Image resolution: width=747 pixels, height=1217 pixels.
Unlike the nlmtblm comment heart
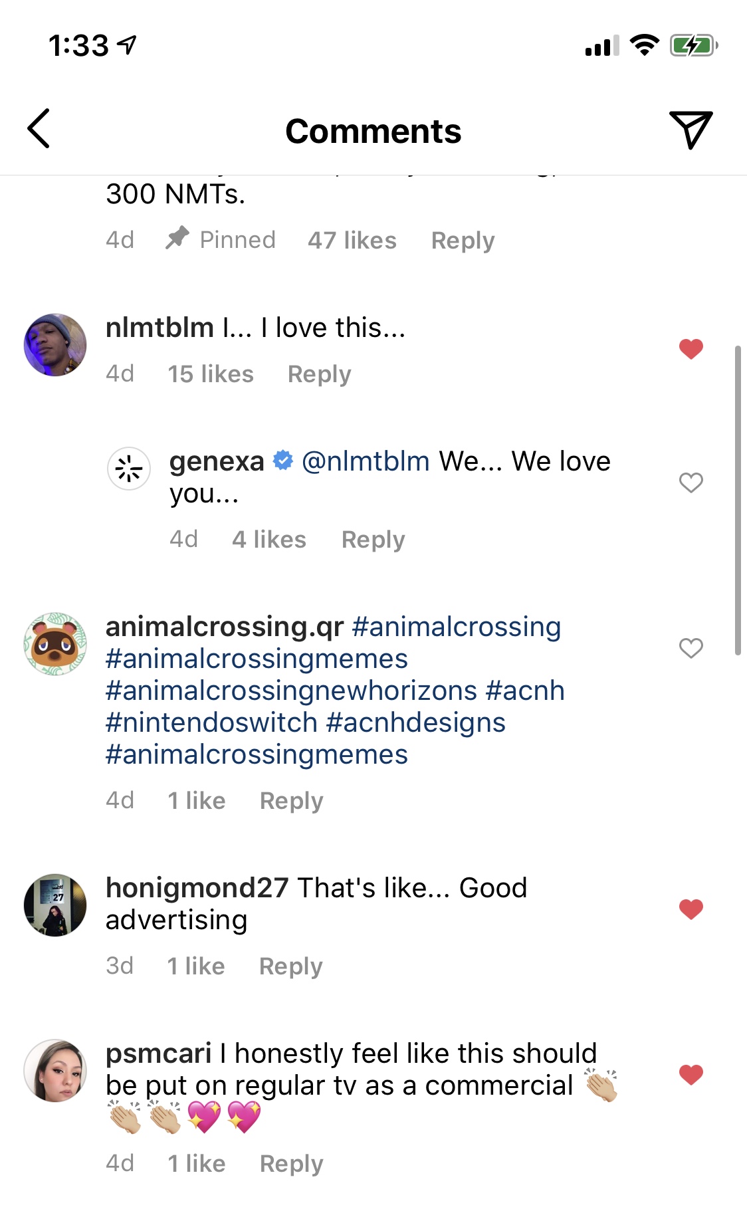coord(691,348)
